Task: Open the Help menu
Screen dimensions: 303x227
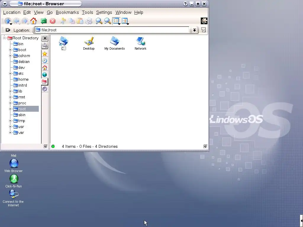Action: pos(139,12)
